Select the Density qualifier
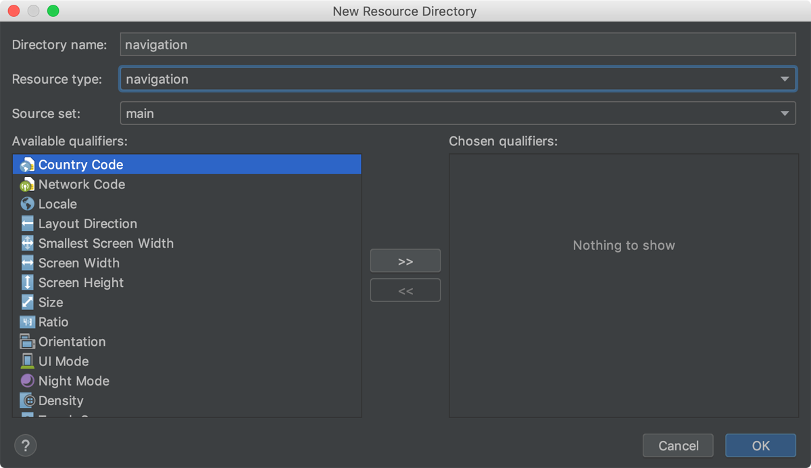 187,400
